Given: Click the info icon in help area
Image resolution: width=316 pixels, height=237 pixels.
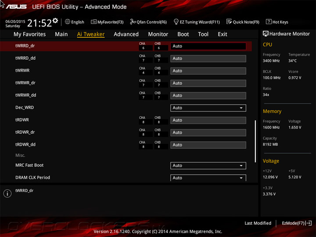Looking at the screenshot, I should [x=7, y=194].
